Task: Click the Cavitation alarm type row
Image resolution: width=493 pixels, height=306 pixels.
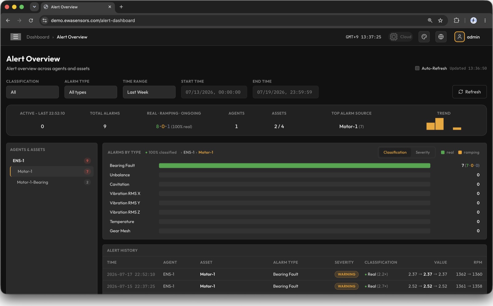Action: [294, 184]
